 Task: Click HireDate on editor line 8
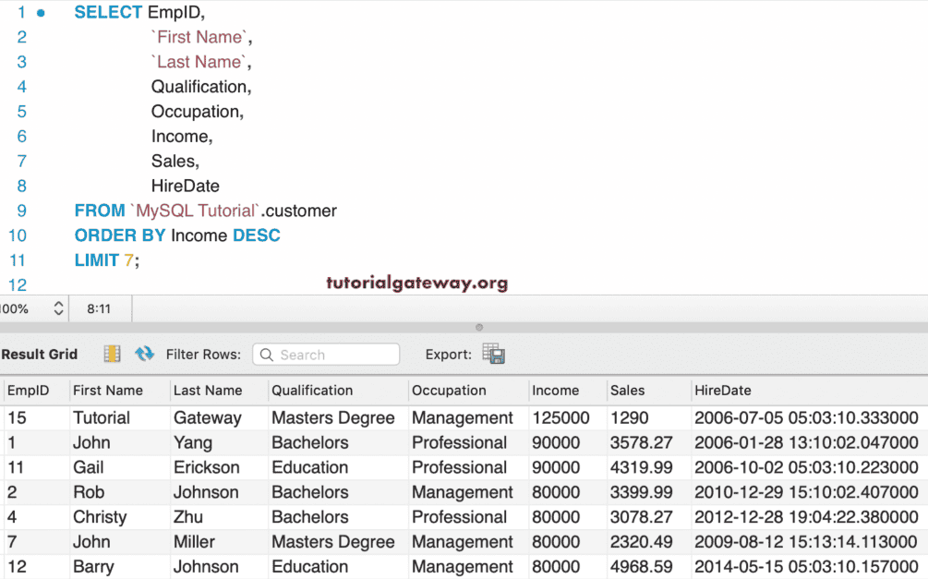coord(186,187)
